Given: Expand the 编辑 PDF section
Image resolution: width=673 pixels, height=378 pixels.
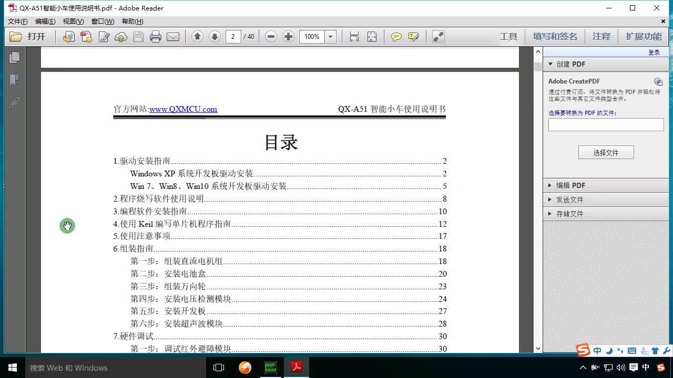Looking at the screenshot, I should [606, 185].
